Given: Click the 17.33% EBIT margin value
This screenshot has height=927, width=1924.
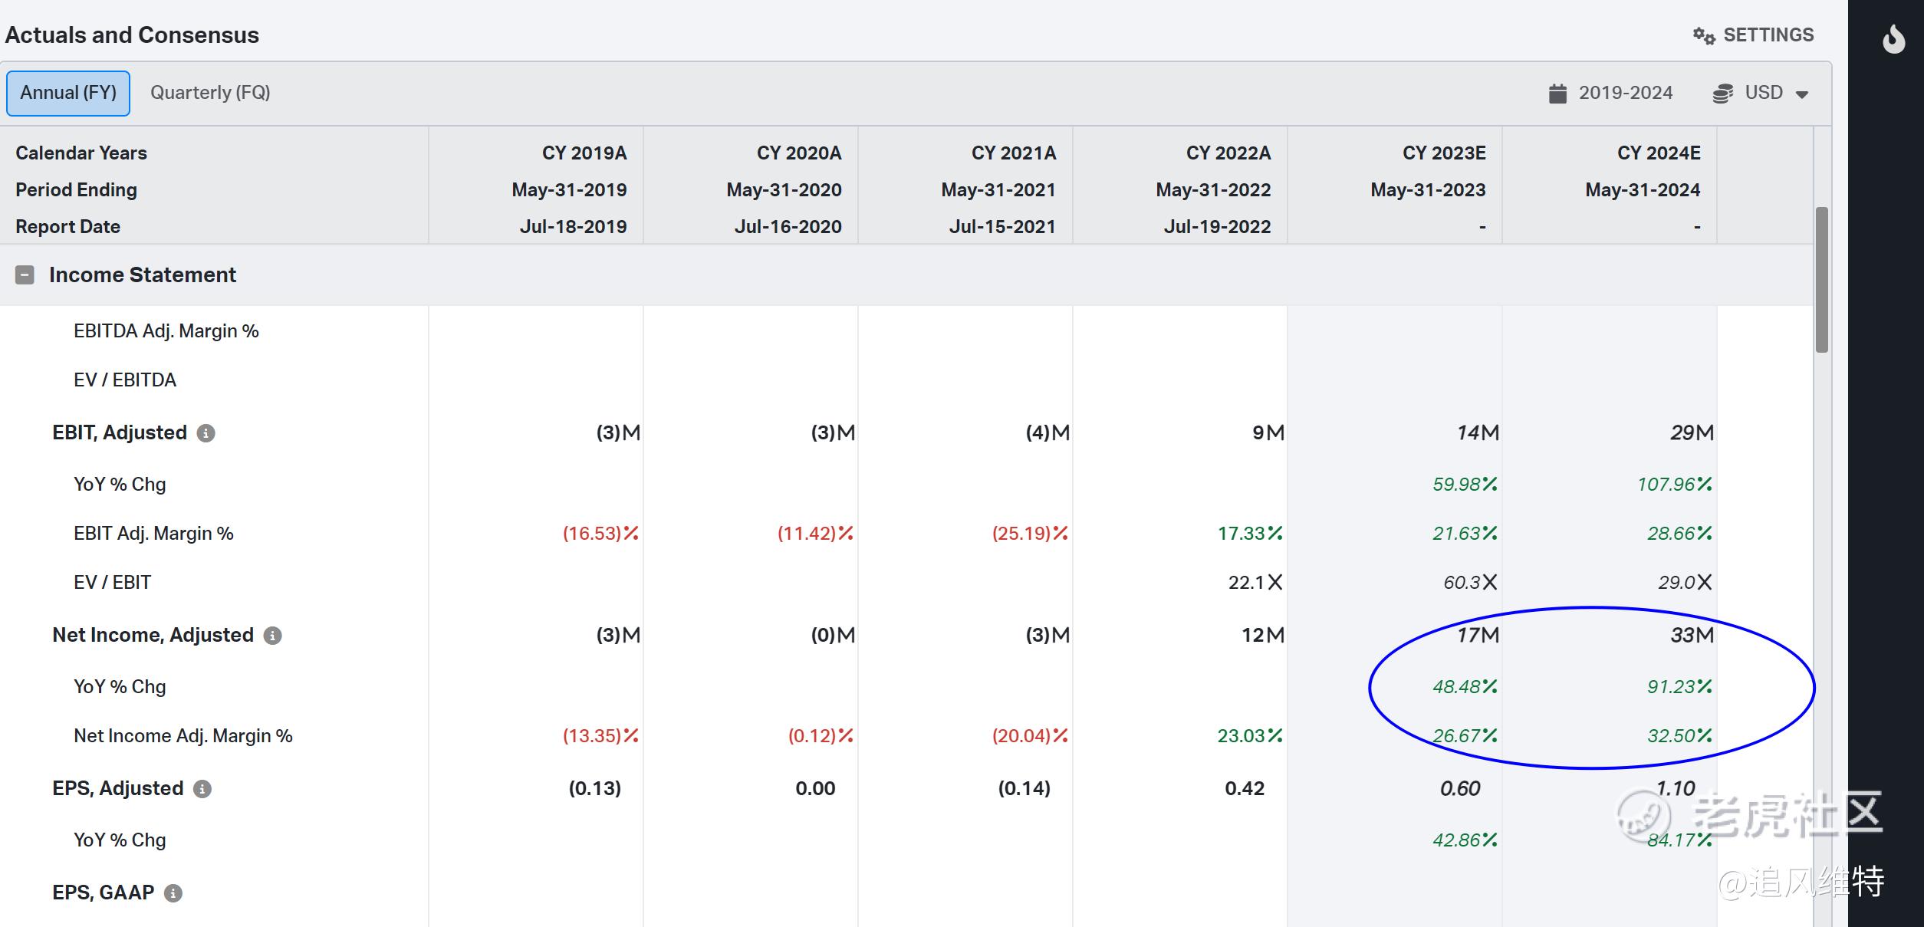Looking at the screenshot, I should [1250, 534].
